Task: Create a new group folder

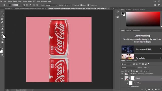Action: coord(156,89)
